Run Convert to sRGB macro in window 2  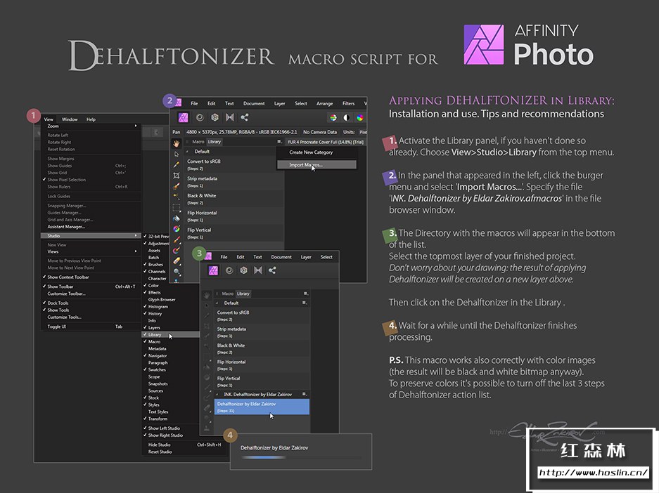[x=234, y=164]
